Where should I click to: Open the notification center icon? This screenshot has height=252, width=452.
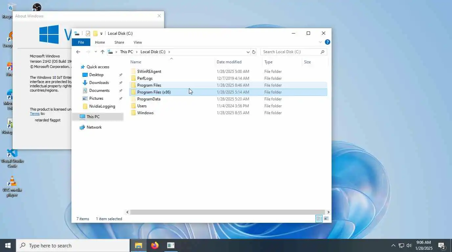[442, 245]
